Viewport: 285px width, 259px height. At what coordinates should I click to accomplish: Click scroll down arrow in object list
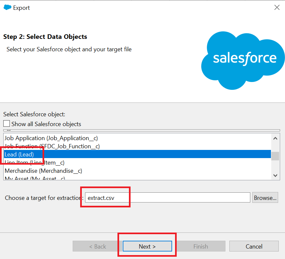275,175
